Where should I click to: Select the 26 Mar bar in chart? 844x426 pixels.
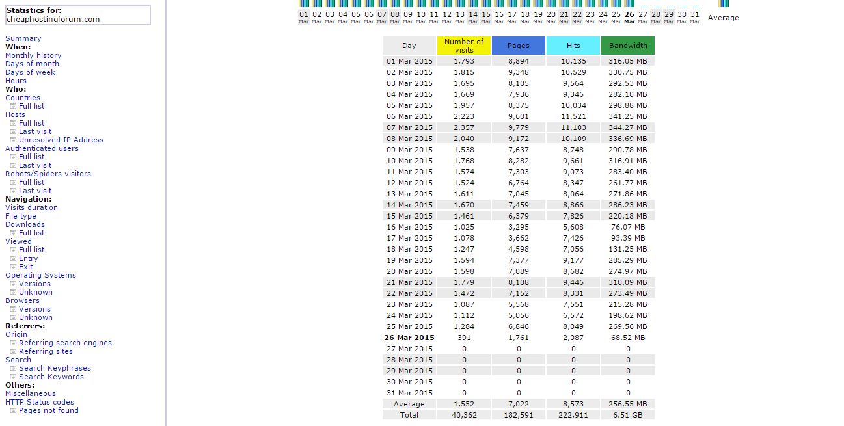click(629, 4)
